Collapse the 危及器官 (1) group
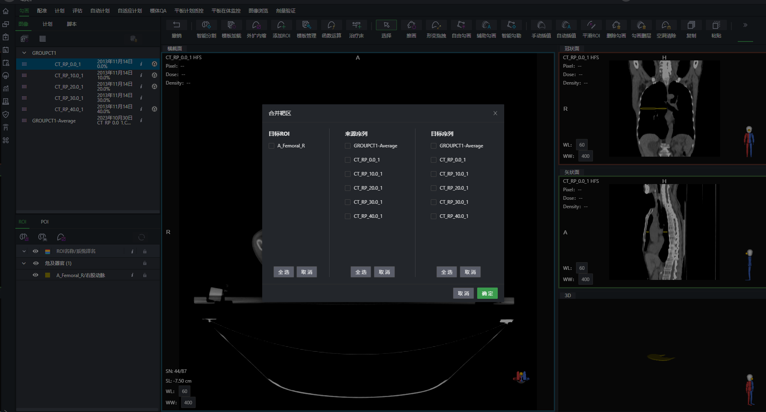 pos(24,263)
